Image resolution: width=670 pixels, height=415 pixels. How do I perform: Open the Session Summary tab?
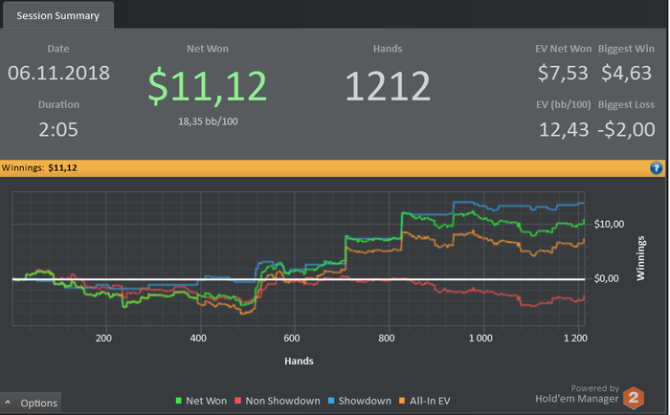tap(57, 15)
